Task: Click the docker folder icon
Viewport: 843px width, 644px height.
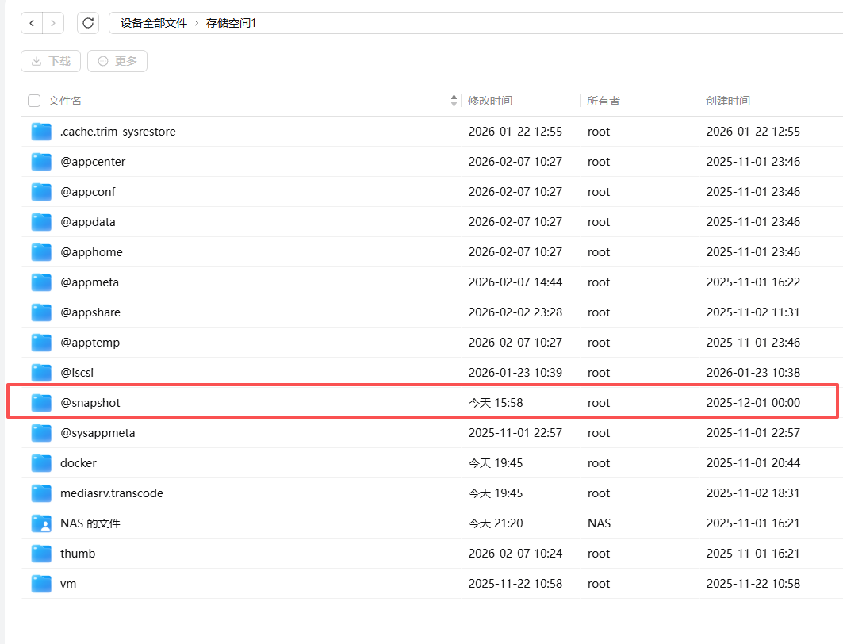Action: (41, 463)
